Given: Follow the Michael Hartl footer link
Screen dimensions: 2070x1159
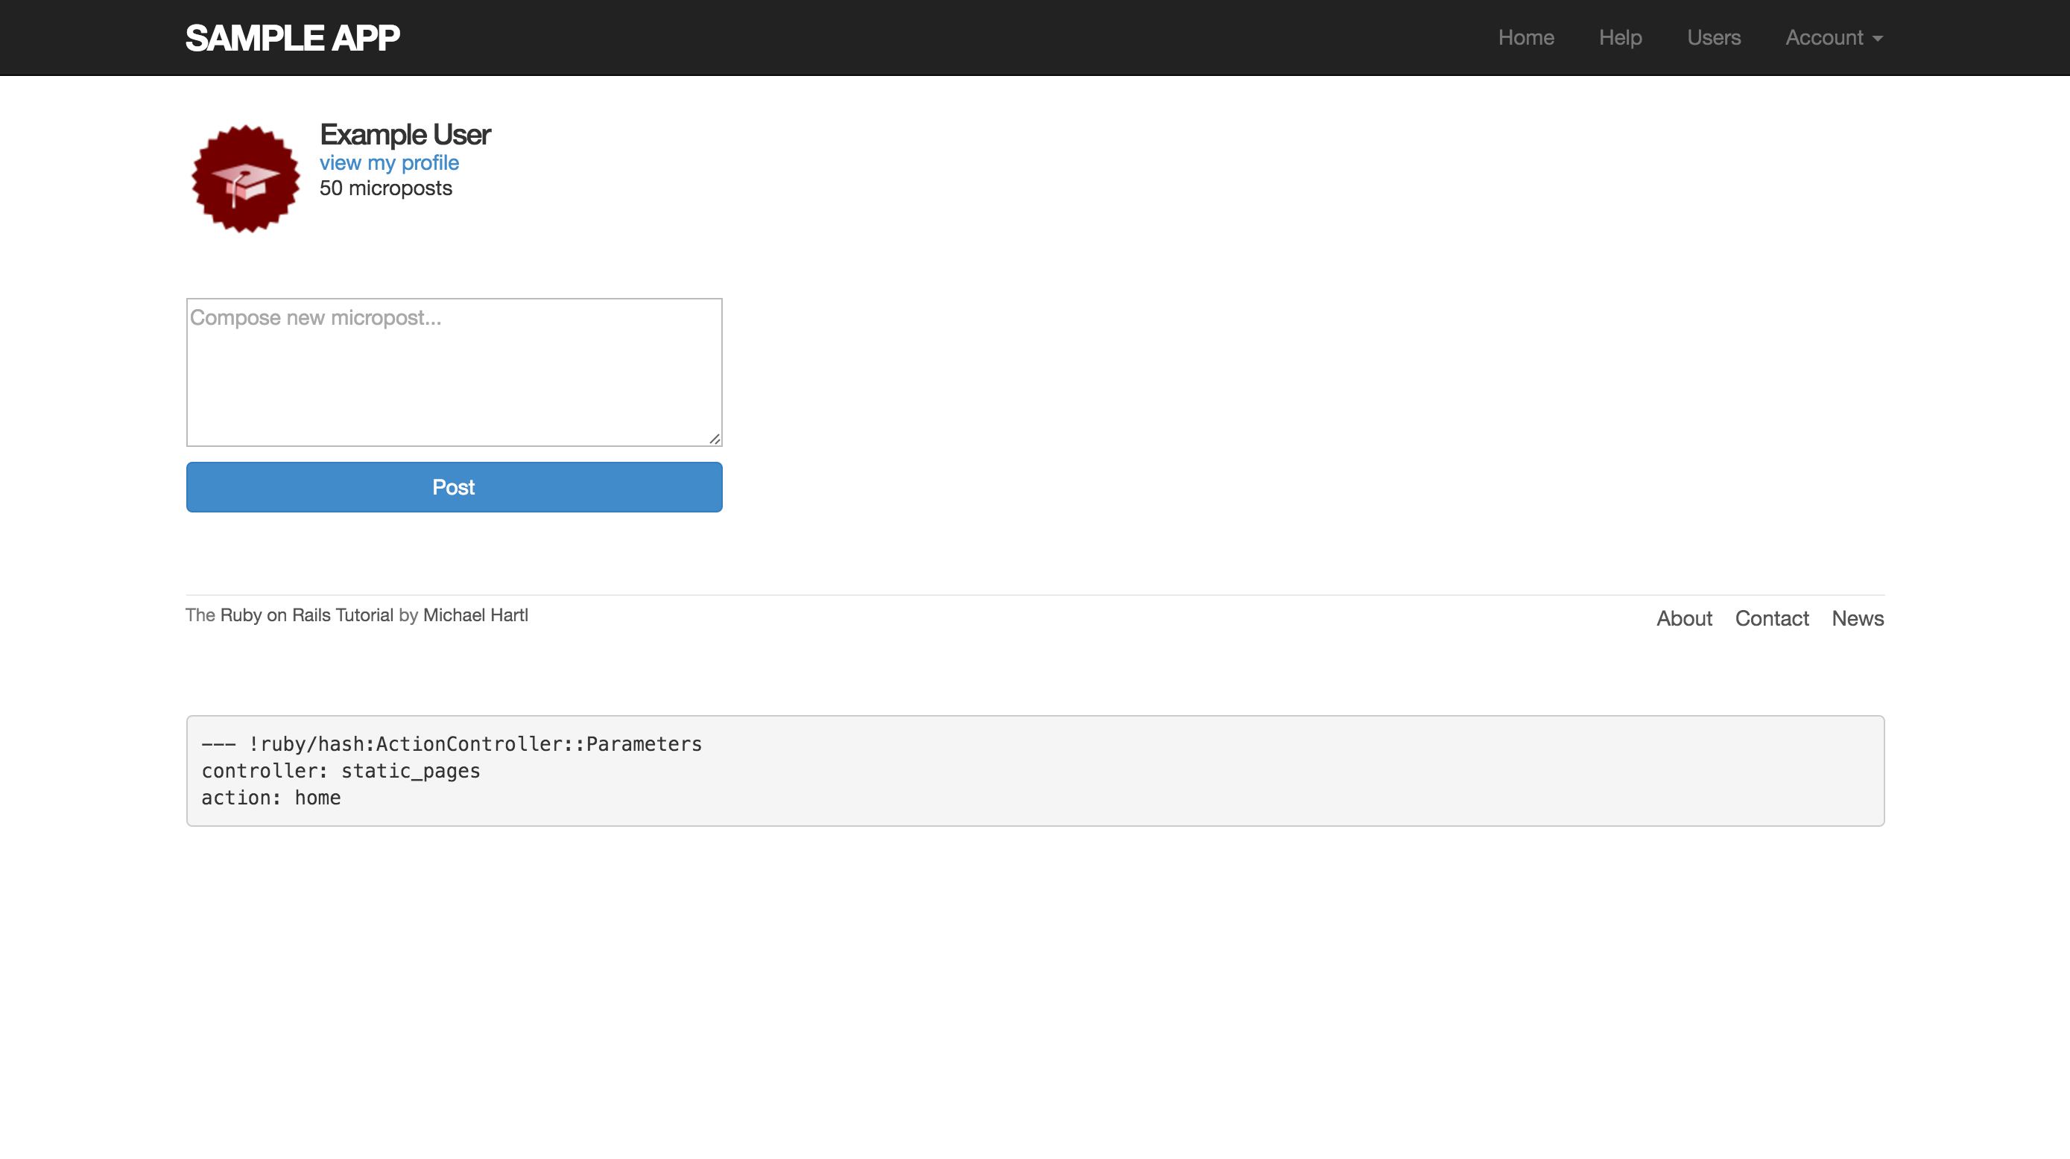Looking at the screenshot, I should tap(475, 615).
